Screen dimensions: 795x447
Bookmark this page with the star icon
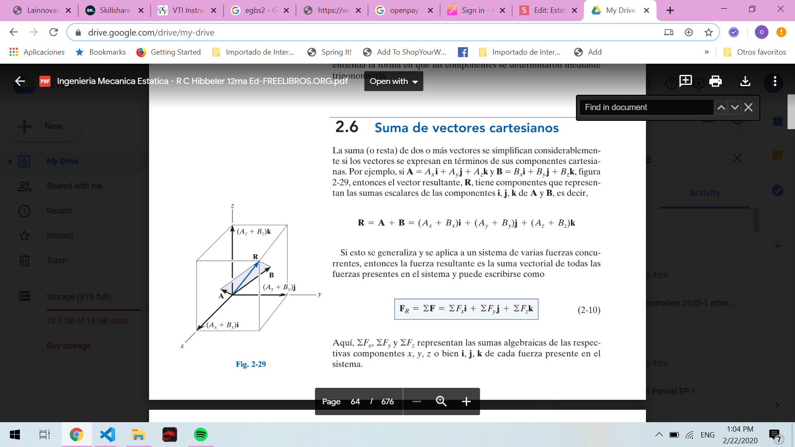pos(708,32)
